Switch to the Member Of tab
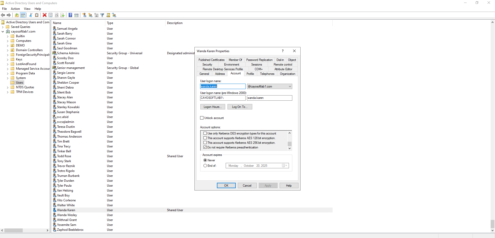The image size is (495, 238). pos(235,60)
